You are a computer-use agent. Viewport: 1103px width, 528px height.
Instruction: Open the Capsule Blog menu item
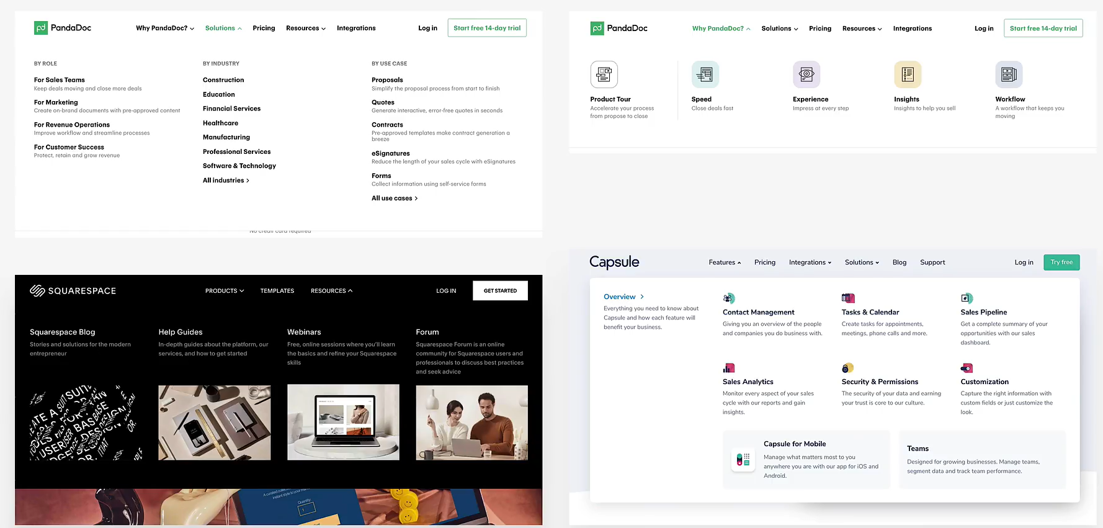click(900, 262)
